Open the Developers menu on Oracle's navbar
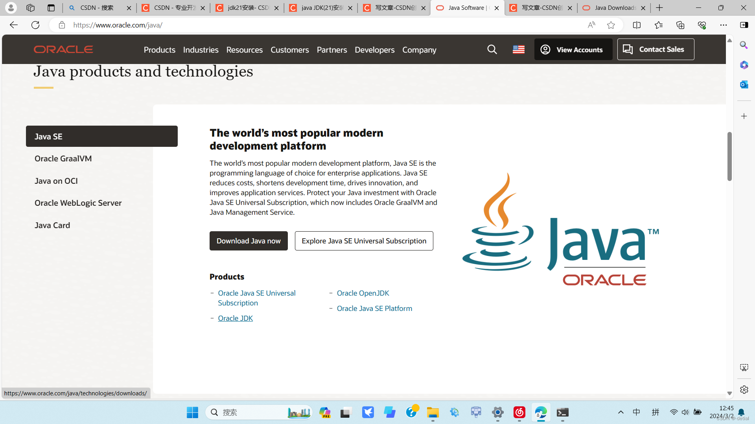Image resolution: width=755 pixels, height=424 pixels. click(x=374, y=50)
